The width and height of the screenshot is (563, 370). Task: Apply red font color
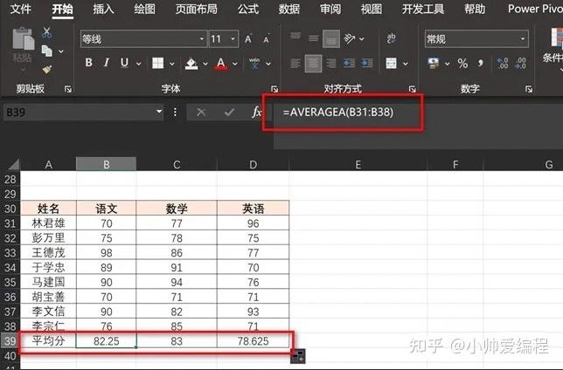pos(221,64)
